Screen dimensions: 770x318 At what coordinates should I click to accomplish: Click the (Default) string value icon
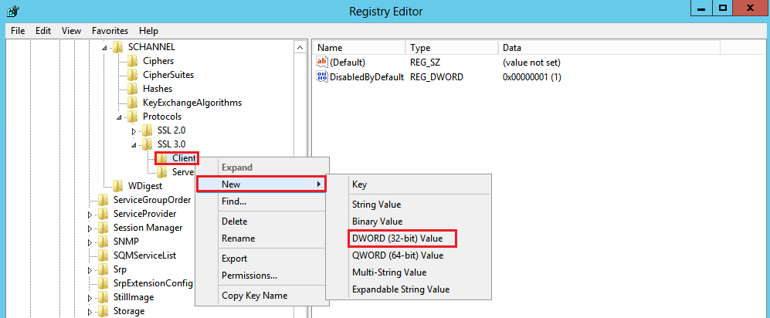(322, 62)
